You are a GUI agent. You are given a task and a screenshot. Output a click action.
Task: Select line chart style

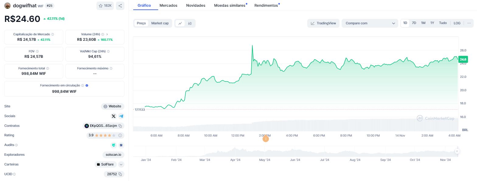point(180,23)
